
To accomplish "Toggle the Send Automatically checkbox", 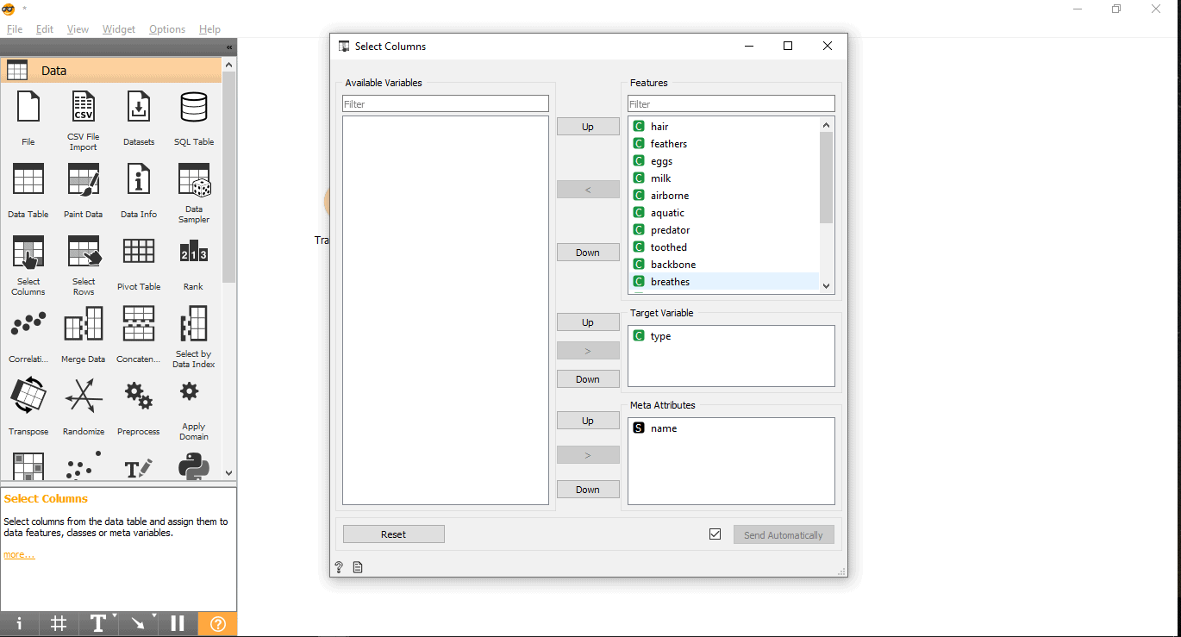I will tap(715, 534).
